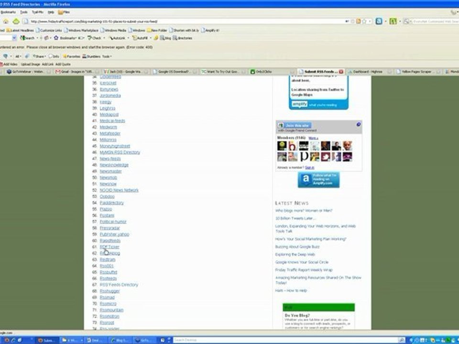Click the AutoFill toolbar button
Image resolution: width=459 pixels, height=344 pixels.
tap(140, 38)
